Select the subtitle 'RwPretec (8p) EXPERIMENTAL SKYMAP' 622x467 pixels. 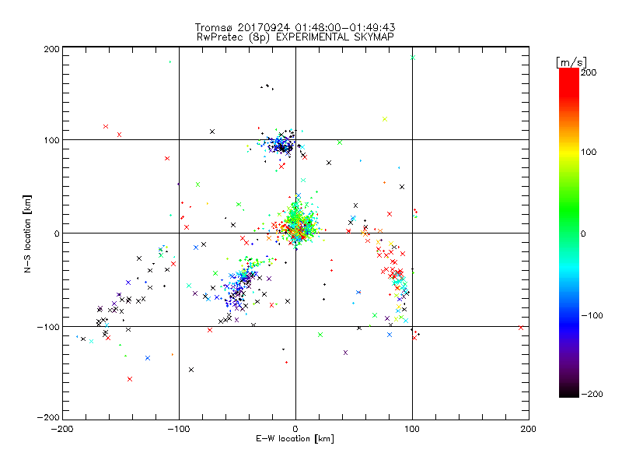[x=295, y=37]
